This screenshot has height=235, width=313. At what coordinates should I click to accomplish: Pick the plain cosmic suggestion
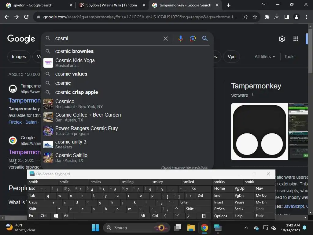coord(127,83)
